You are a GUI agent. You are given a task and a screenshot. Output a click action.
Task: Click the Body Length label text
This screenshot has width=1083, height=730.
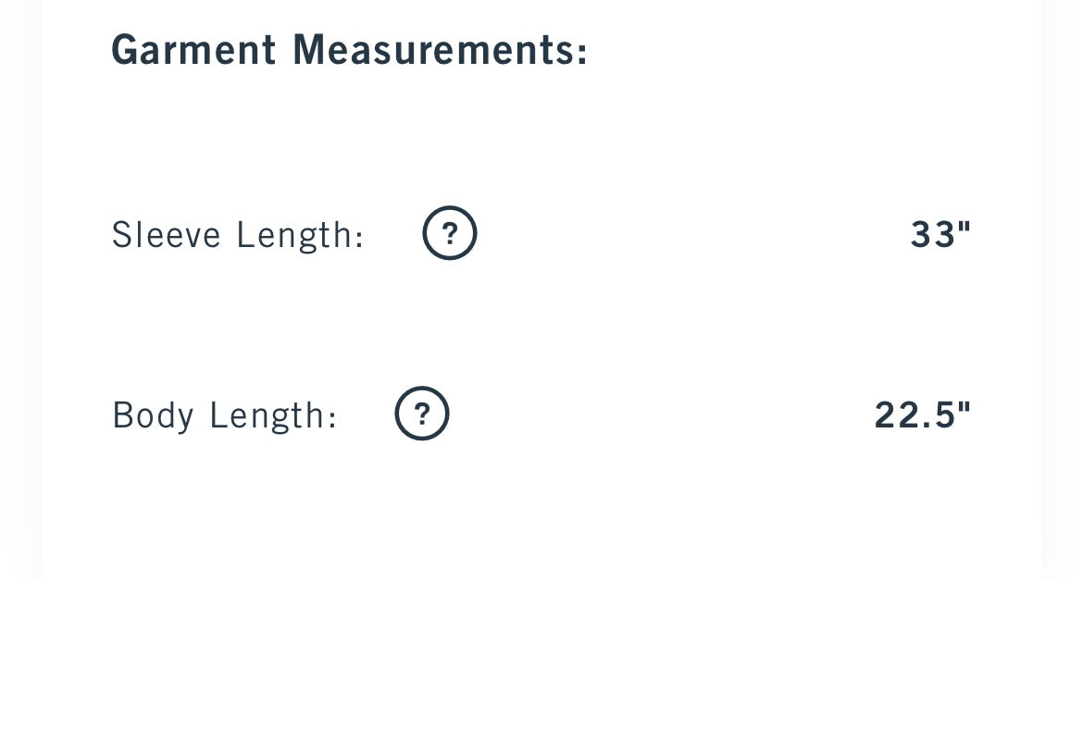(x=224, y=415)
